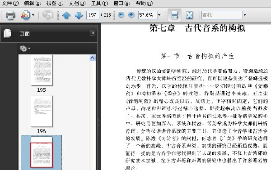Select page 196 thumbnail

click(42, 111)
